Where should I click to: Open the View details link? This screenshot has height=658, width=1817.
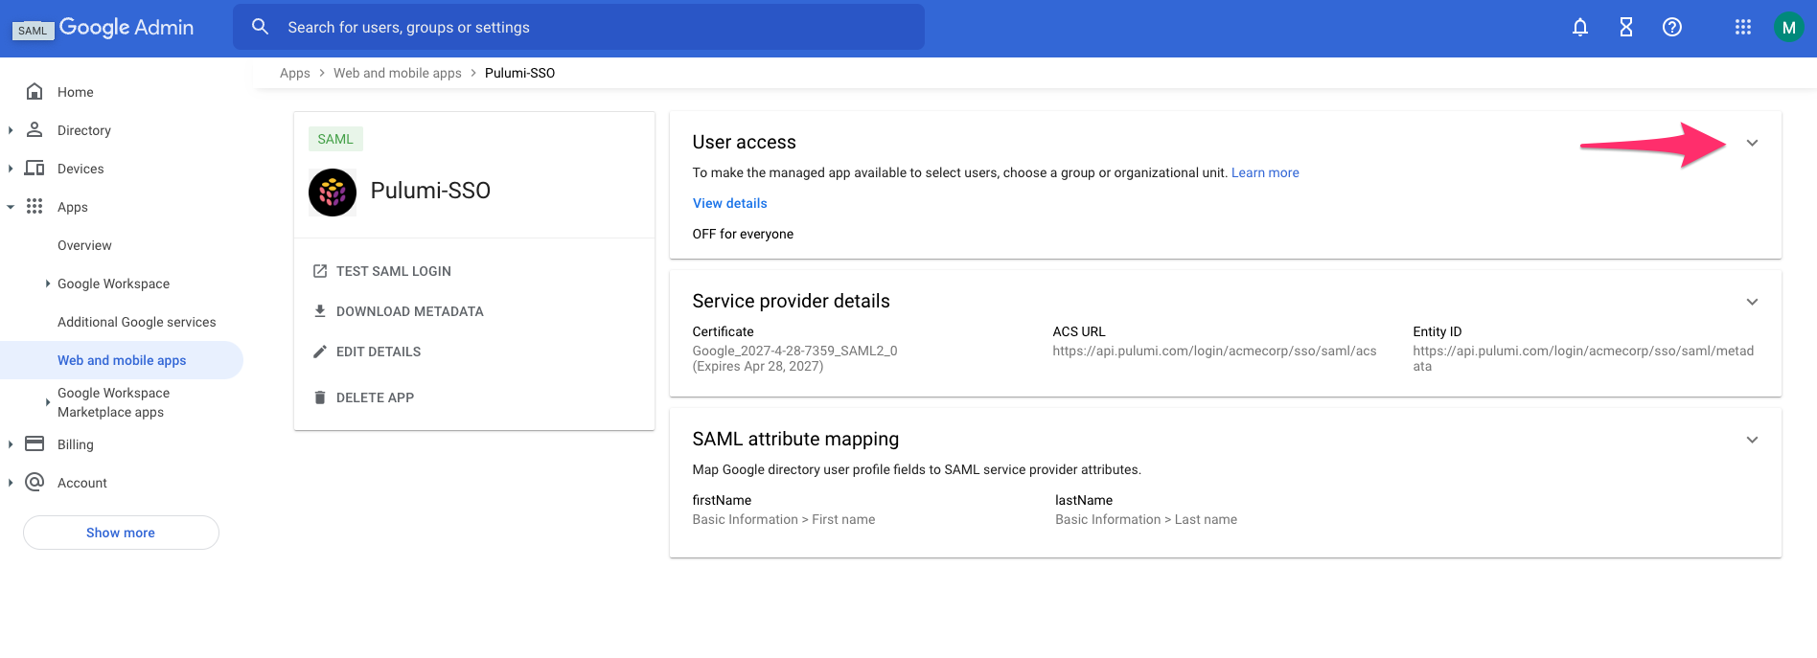tap(730, 203)
